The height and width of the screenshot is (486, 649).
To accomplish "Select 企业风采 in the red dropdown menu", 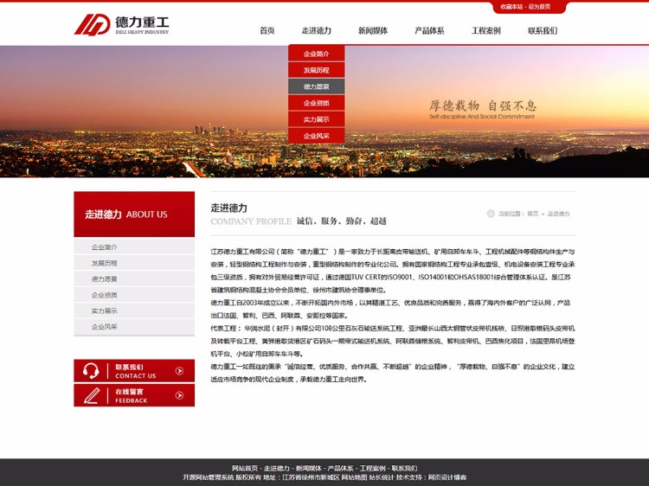I will coord(316,136).
